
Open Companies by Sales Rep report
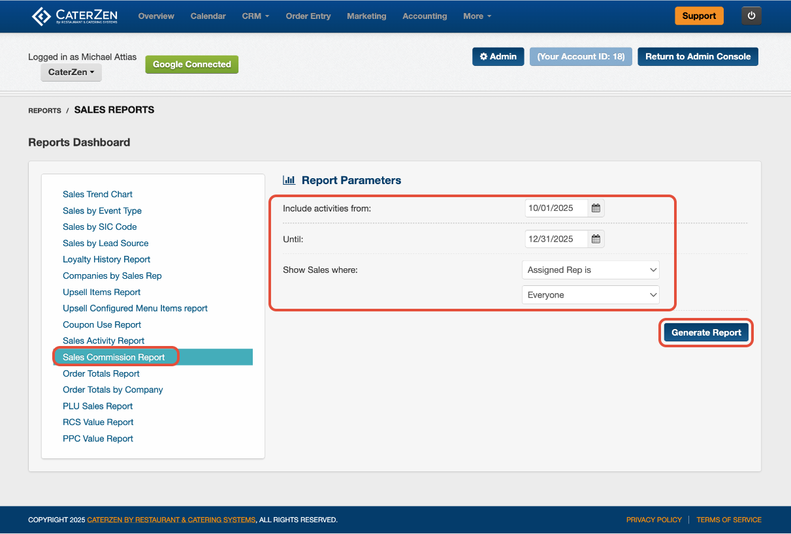pyautogui.click(x=112, y=276)
